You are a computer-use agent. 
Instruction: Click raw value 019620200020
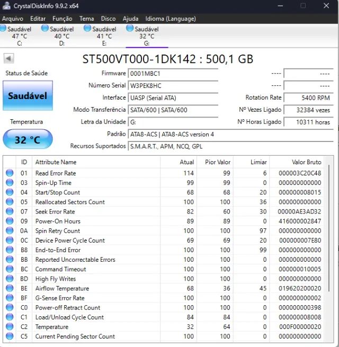(x=300, y=288)
